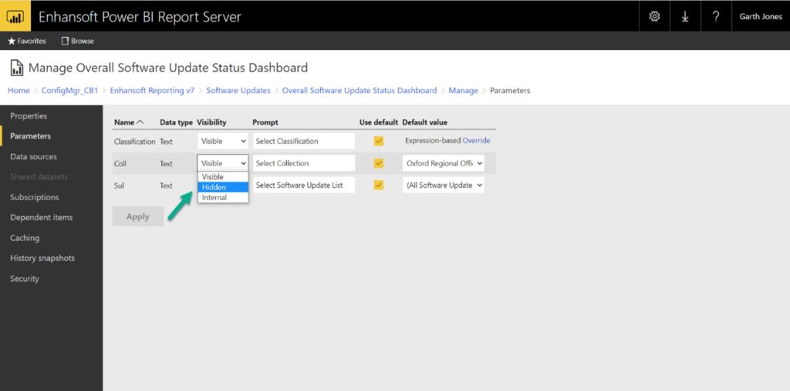Open the Data sources section
Screen dimensions: 790x391
click(33, 156)
